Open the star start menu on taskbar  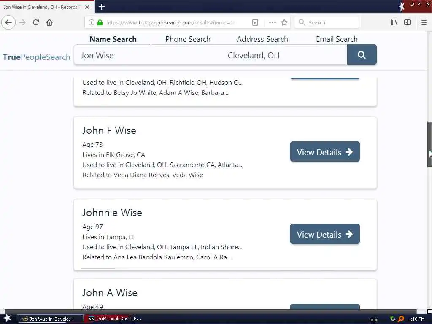(x=8, y=318)
